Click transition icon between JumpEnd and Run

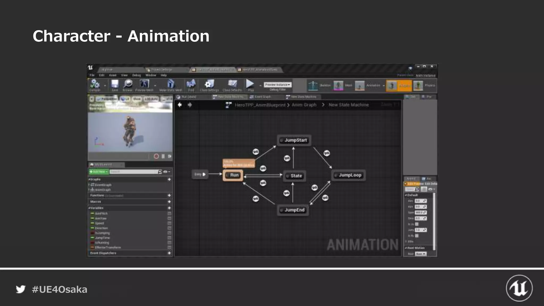[256, 199]
